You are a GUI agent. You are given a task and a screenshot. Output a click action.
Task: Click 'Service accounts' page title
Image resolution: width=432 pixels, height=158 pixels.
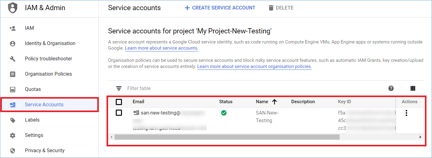pyautogui.click(x=134, y=8)
